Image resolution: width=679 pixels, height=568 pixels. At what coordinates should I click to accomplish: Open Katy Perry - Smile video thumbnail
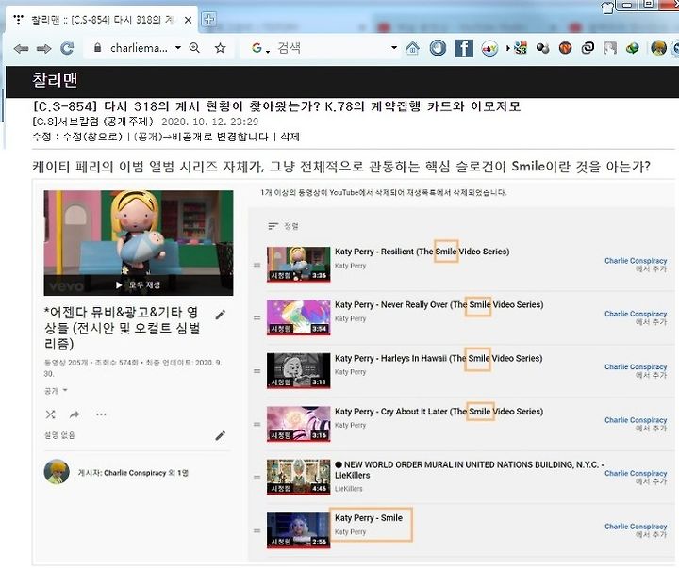pyautogui.click(x=298, y=530)
